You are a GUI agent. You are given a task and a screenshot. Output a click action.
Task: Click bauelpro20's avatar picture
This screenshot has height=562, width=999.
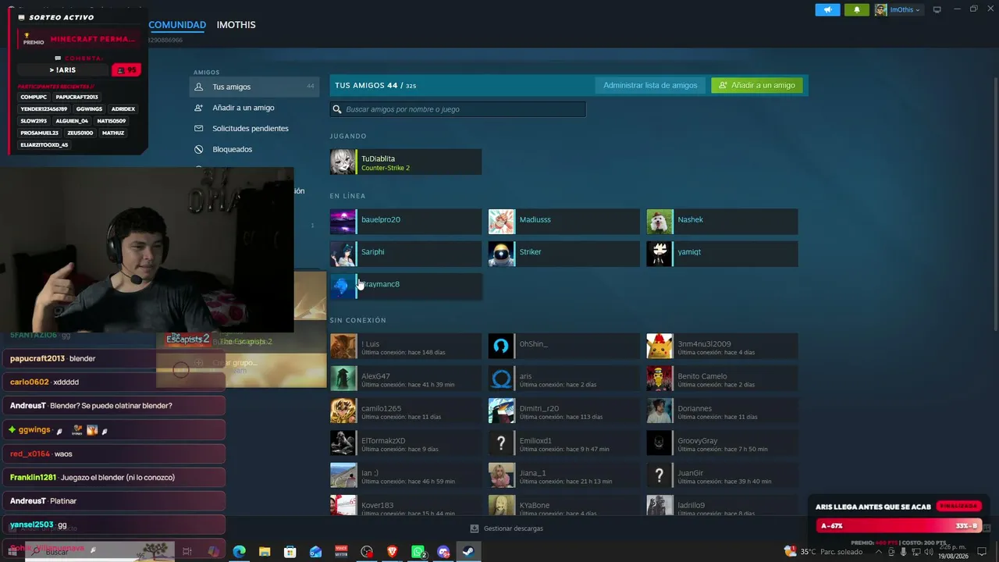(x=343, y=222)
